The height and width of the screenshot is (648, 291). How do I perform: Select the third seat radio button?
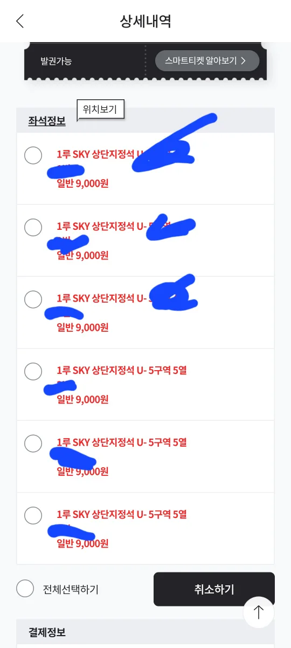click(33, 299)
